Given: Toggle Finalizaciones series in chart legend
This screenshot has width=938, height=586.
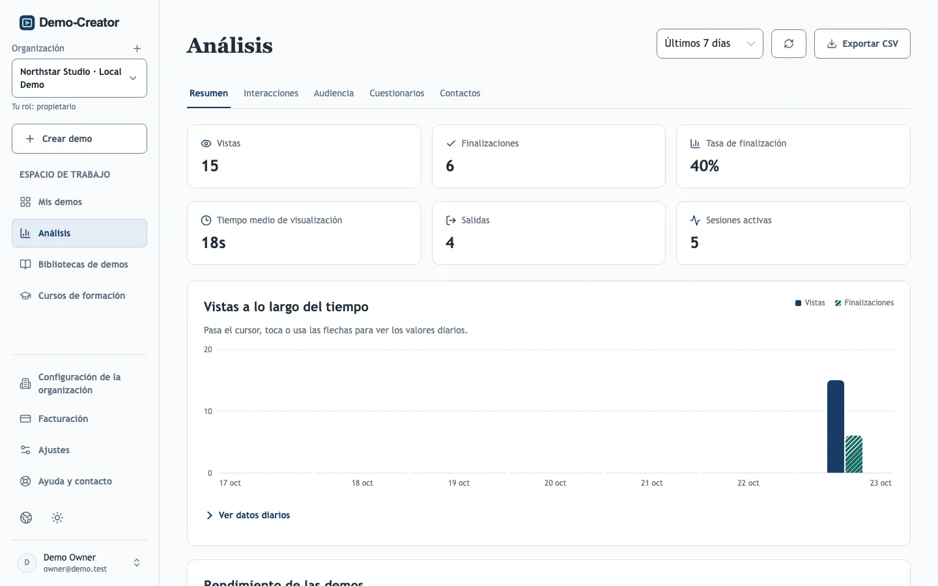Looking at the screenshot, I should [864, 303].
